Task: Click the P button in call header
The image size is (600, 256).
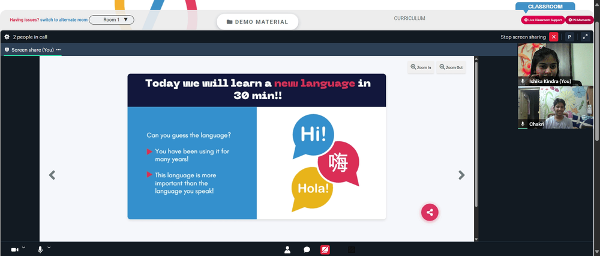Action: point(569,37)
